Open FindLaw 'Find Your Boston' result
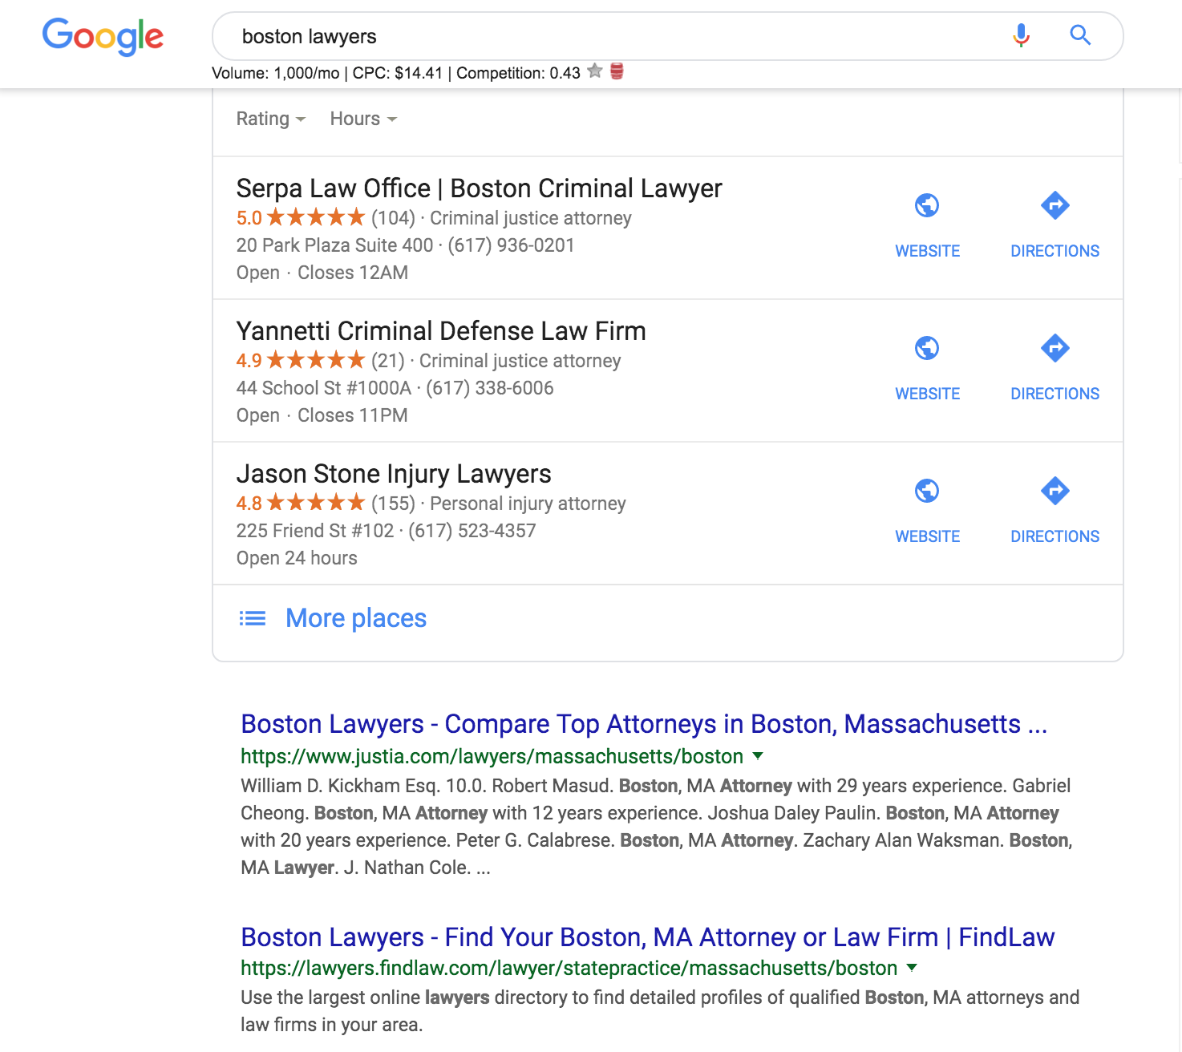This screenshot has width=1182, height=1052. point(648,937)
